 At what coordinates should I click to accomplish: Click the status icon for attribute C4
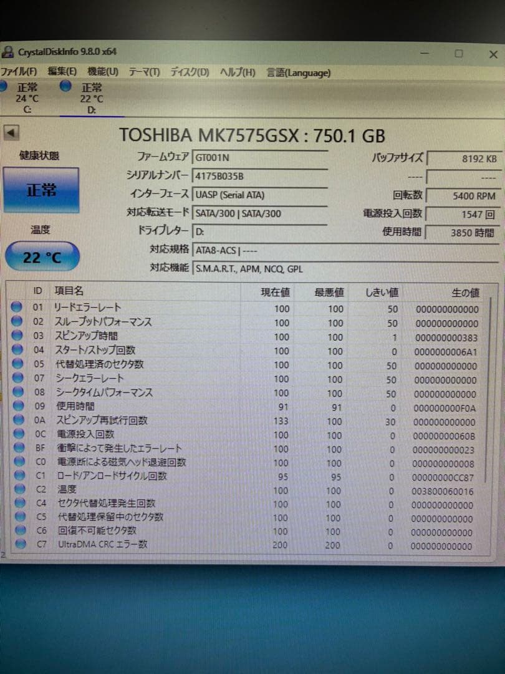20,502
